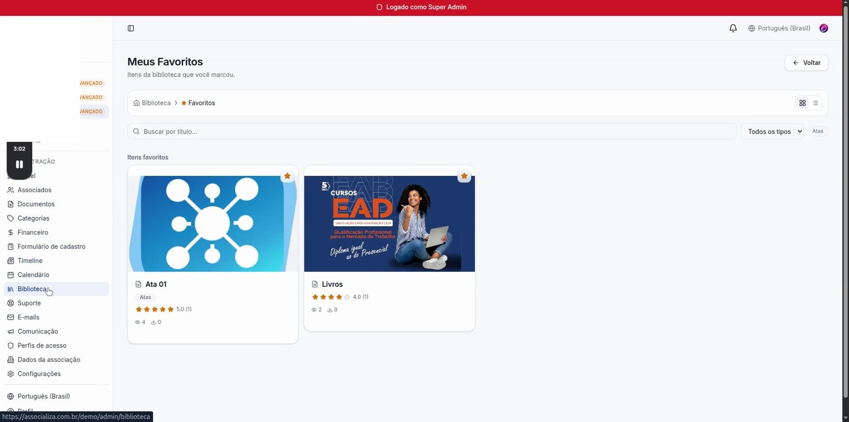Switch to grid view layout
Screen dimensions: 849x422
(x=802, y=103)
